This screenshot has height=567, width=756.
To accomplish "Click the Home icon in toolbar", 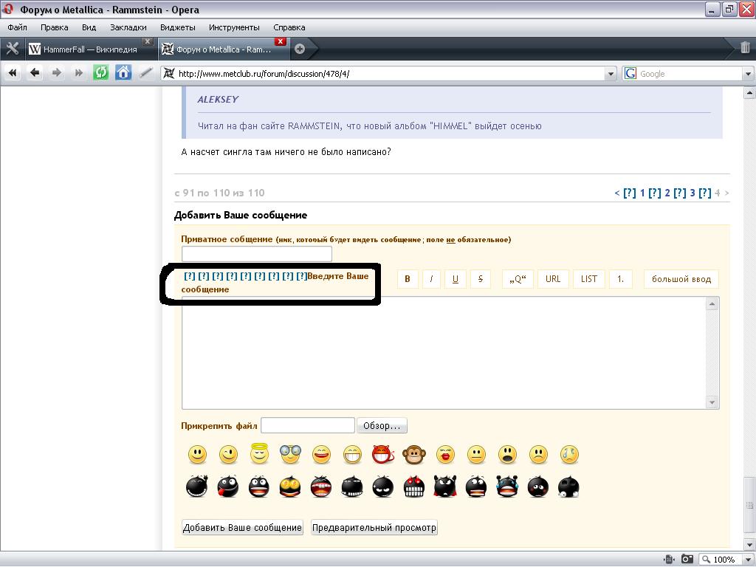I will point(123,72).
